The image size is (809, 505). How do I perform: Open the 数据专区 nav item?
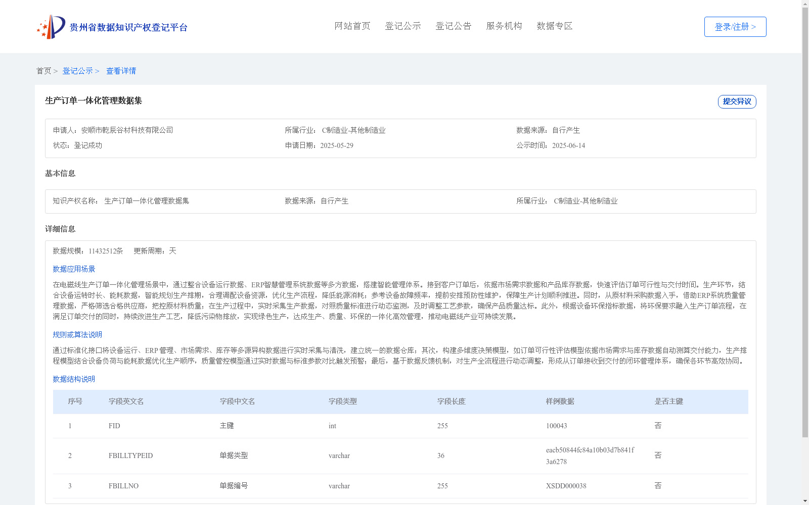click(x=555, y=26)
